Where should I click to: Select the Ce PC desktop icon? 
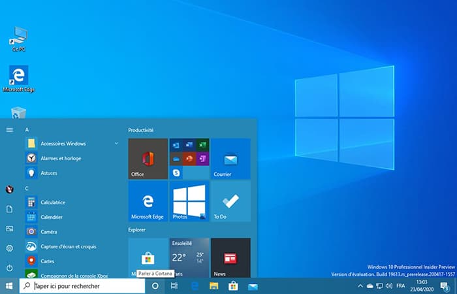(19, 39)
